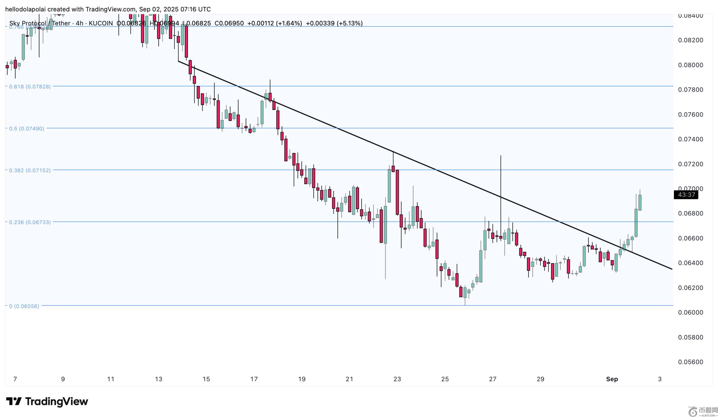Click the +0.00339 (+5.13%) change value
The image size is (718, 417).
tap(334, 23)
